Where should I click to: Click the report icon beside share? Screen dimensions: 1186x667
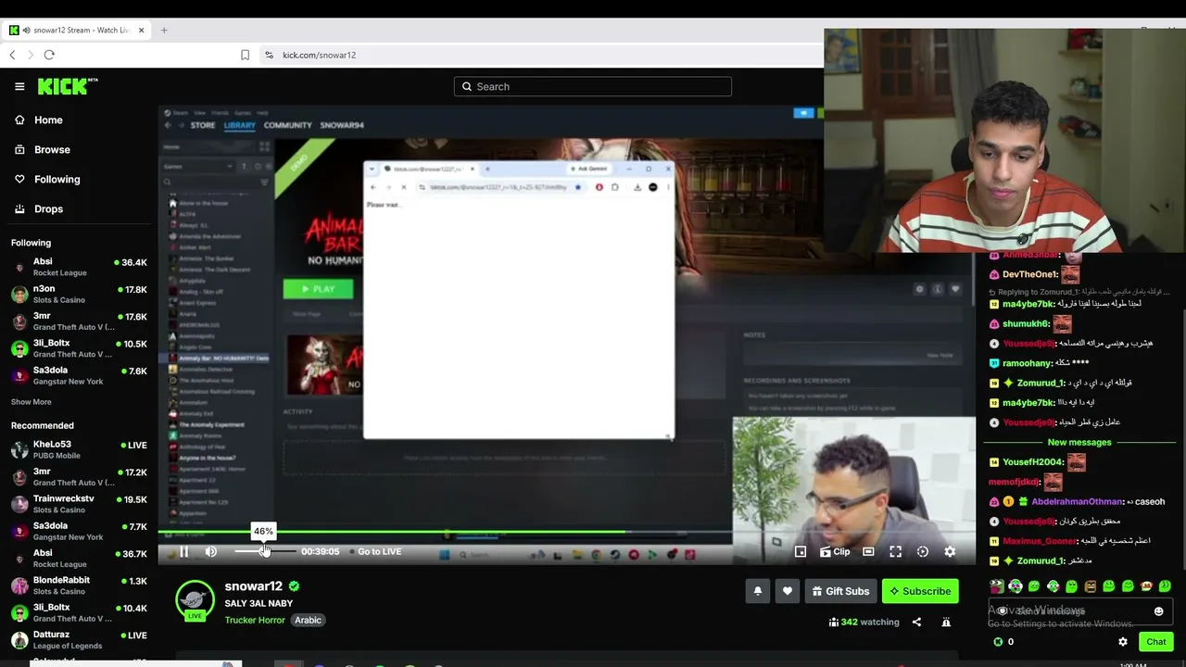click(946, 623)
